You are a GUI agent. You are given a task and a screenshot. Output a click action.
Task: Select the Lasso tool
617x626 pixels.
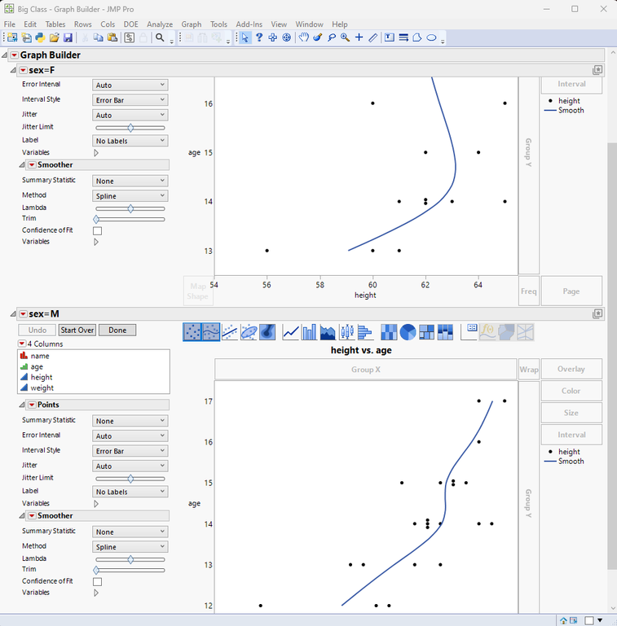[x=331, y=37]
